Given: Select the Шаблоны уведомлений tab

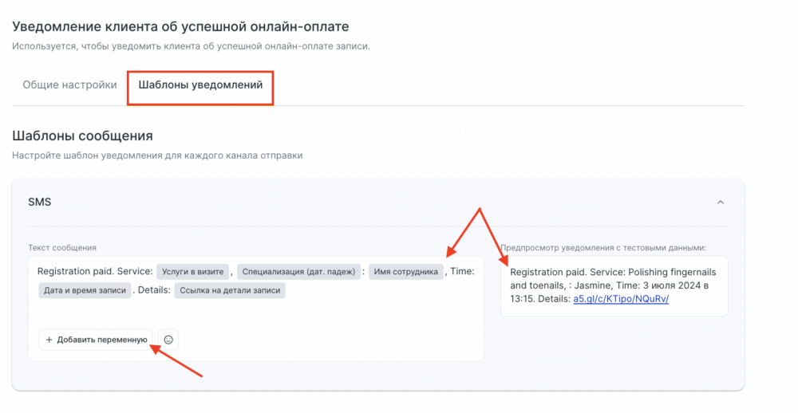Looking at the screenshot, I should [x=200, y=85].
